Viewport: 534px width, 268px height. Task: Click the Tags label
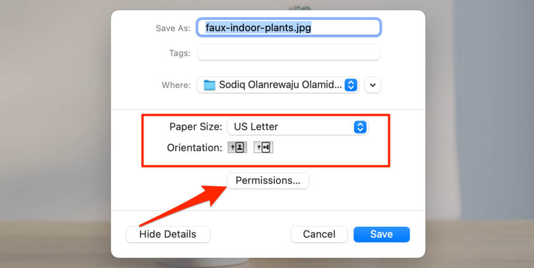pos(180,53)
